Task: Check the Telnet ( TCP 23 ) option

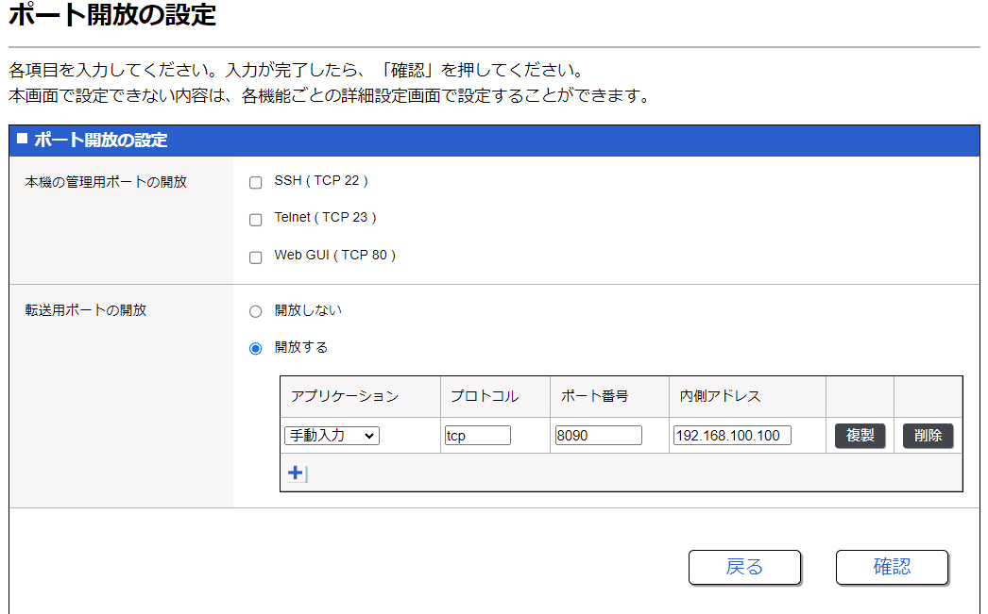Action: pyautogui.click(x=255, y=219)
